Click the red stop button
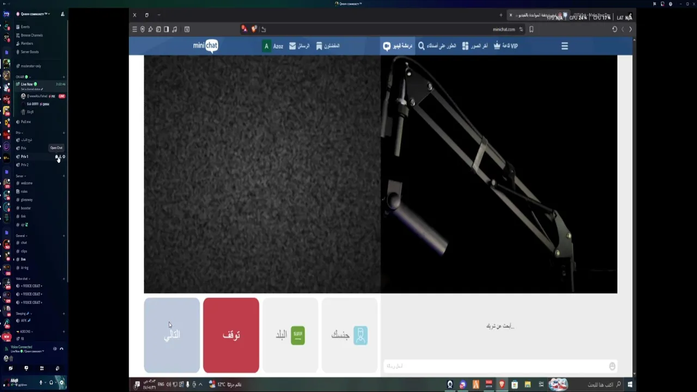Image resolution: width=697 pixels, height=392 pixels. [x=231, y=335]
